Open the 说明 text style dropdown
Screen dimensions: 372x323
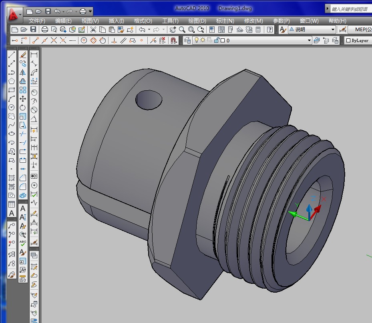point(333,30)
